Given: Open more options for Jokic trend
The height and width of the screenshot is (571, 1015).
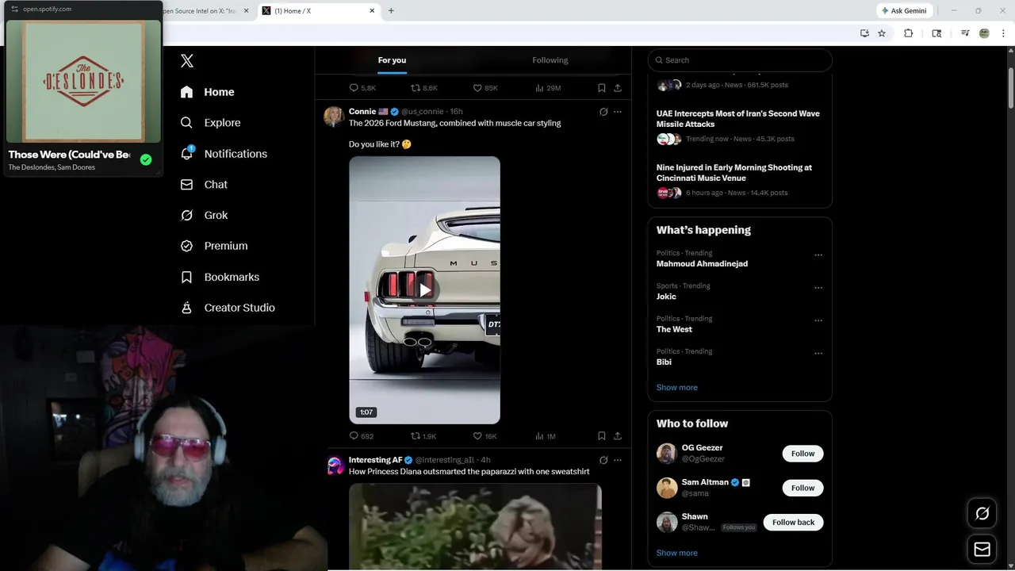Looking at the screenshot, I should point(818,288).
